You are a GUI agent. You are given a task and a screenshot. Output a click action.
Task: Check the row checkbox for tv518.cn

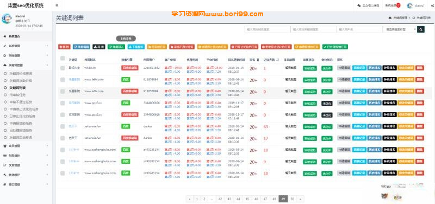63,68
